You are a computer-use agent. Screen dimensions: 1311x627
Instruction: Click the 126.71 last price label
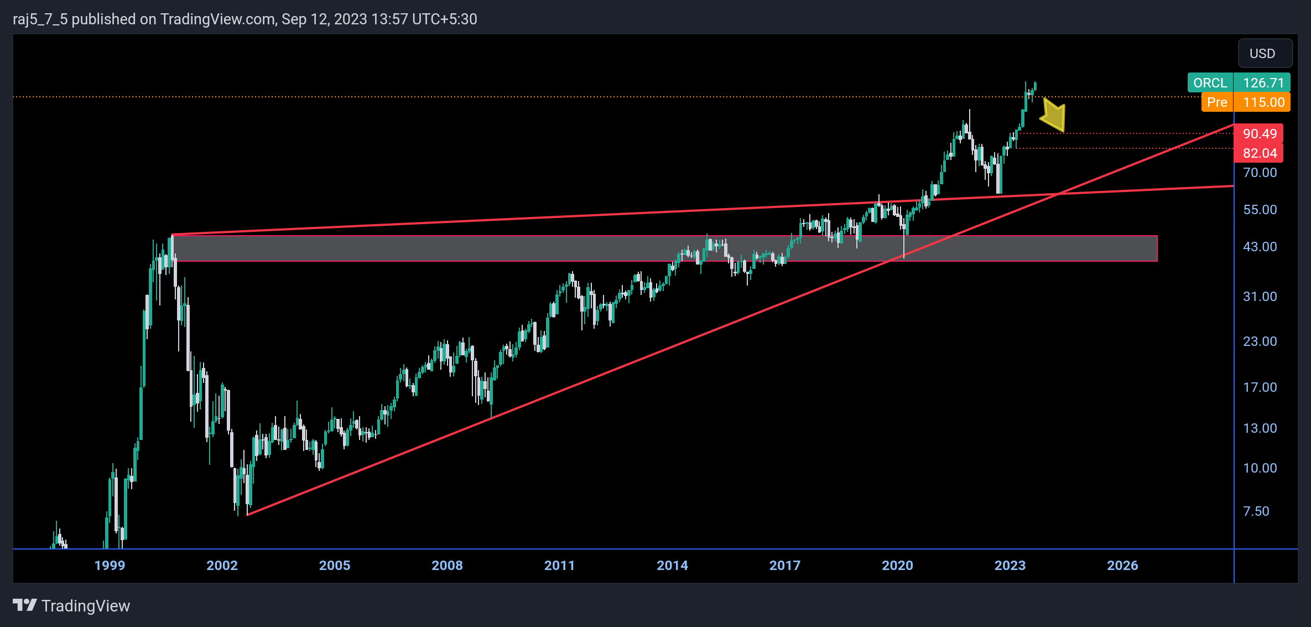pos(1263,83)
